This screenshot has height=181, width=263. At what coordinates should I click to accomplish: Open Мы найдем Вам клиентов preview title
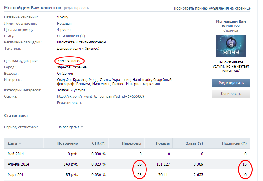[x=231, y=24]
